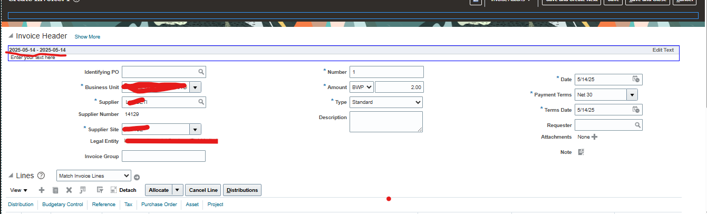This screenshot has height=214, width=707.
Task: Open the Supplier search magnifier icon
Action: [x=201, y=102]
